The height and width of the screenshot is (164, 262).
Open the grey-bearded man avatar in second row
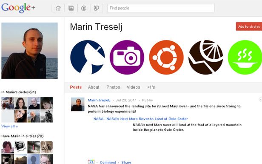click(34, 116)
